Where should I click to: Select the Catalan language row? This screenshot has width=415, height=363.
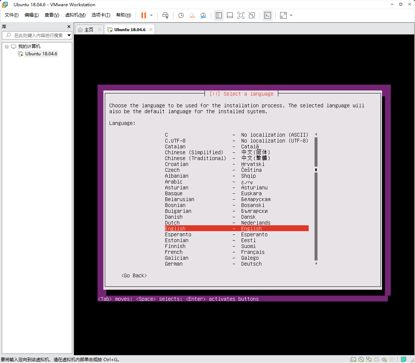click(236, 147)
